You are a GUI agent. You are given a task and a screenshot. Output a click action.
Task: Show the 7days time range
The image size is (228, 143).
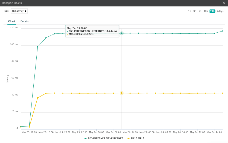(220, 11)
